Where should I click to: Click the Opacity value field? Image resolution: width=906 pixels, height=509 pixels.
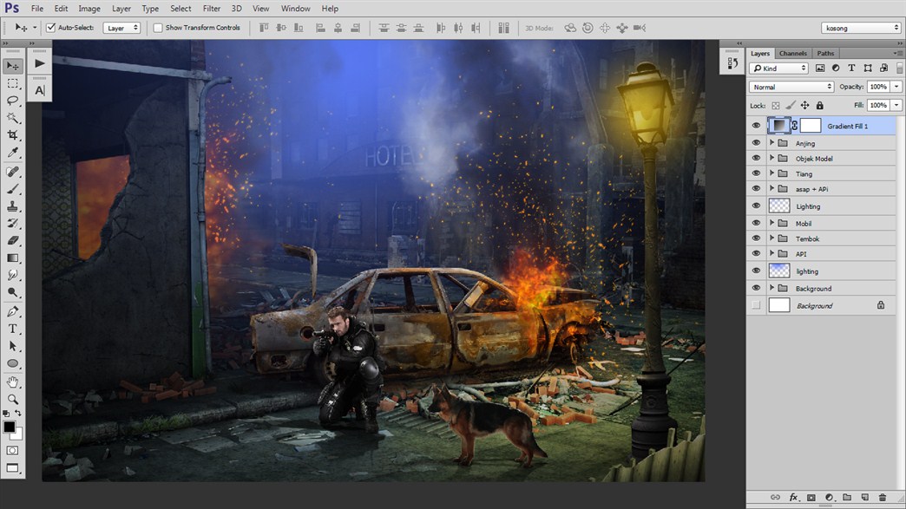(x=878, y=87)
